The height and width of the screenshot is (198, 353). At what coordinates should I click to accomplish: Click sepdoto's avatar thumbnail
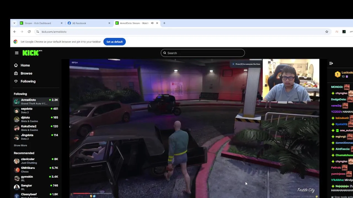click(17, 111)
